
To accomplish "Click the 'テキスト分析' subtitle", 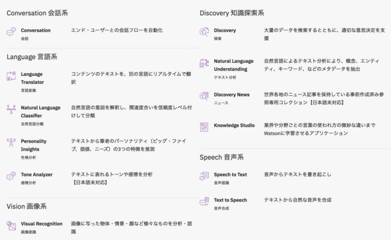I will [225, 77].
